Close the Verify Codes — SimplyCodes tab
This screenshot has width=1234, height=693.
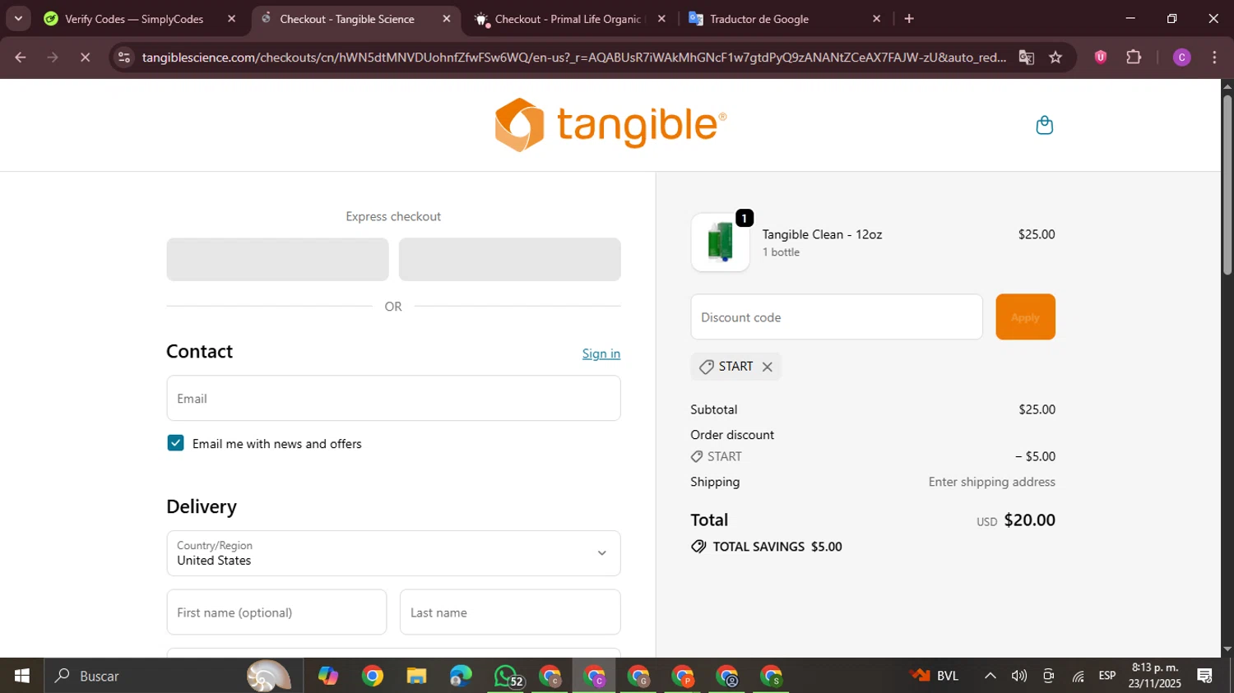[x=231, y=19]
